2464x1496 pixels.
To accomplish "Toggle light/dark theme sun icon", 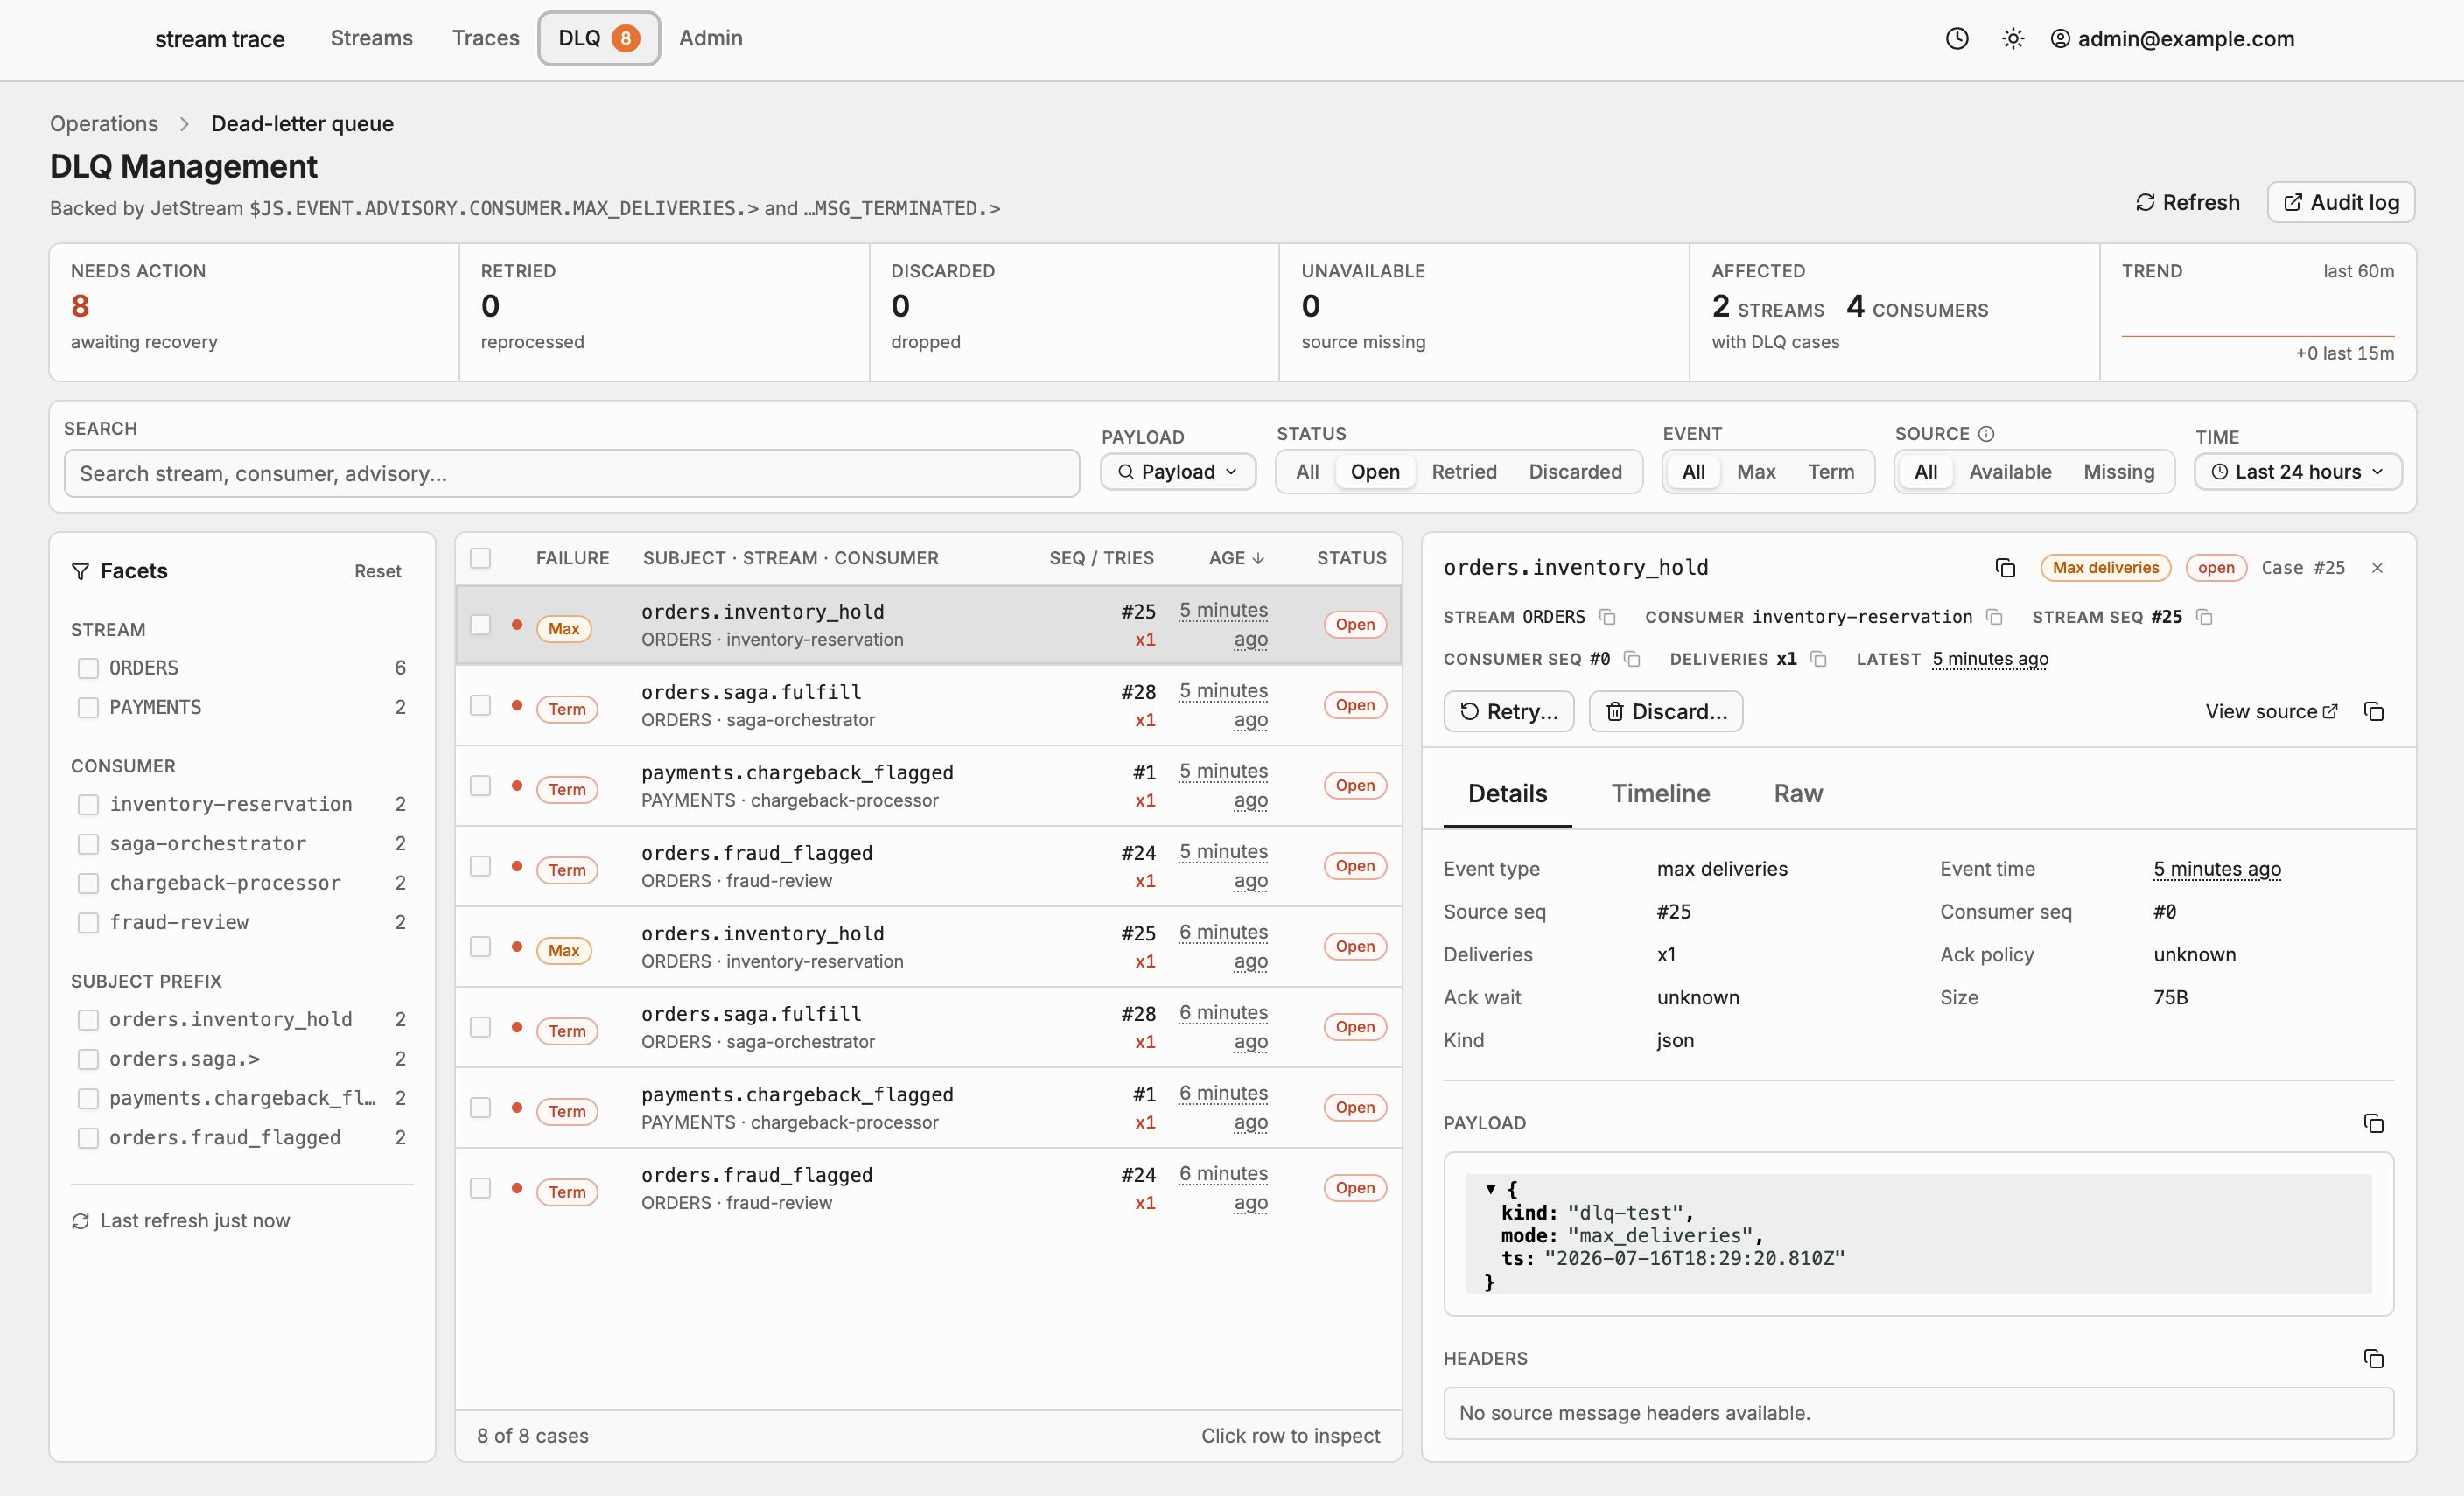I will click(x=2013, y=39).
